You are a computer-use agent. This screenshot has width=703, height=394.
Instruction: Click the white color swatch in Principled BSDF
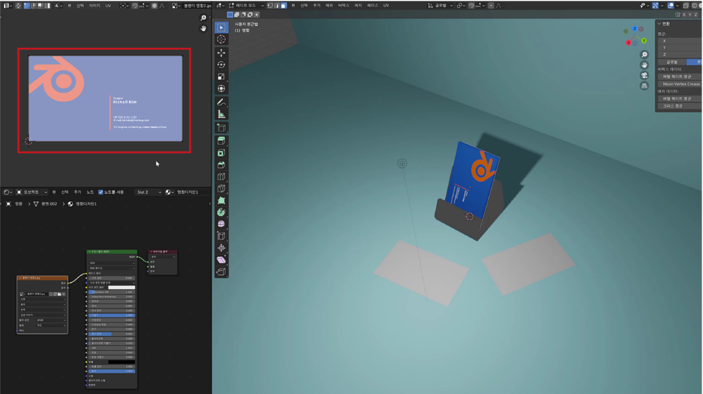point(121,287)
